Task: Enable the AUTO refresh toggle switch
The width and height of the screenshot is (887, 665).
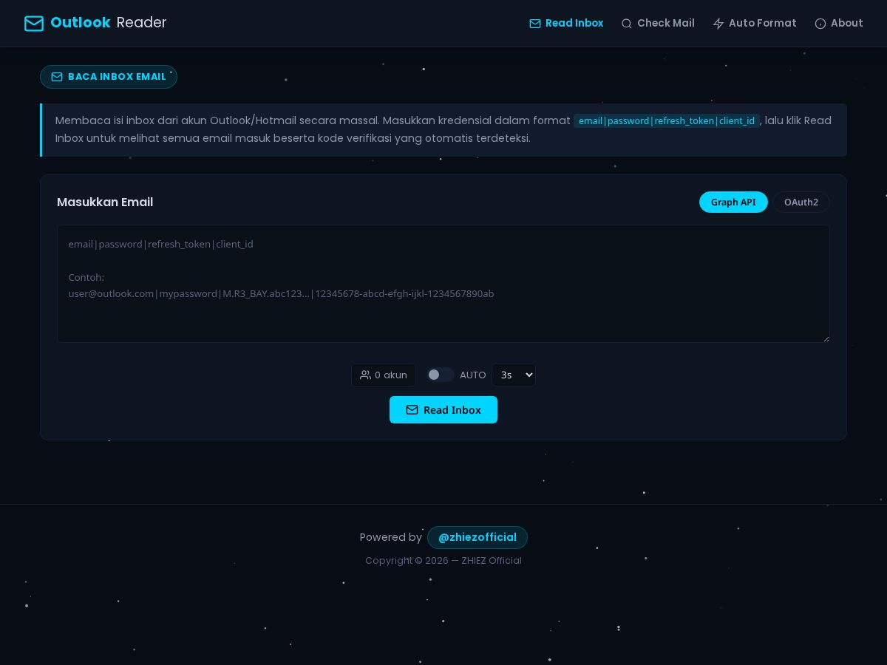Action: click(x=440, y=375)
